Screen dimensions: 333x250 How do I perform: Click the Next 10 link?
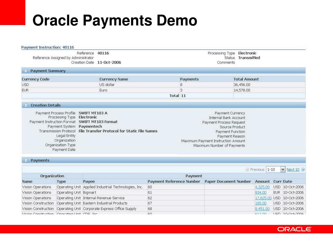point(293,170)
